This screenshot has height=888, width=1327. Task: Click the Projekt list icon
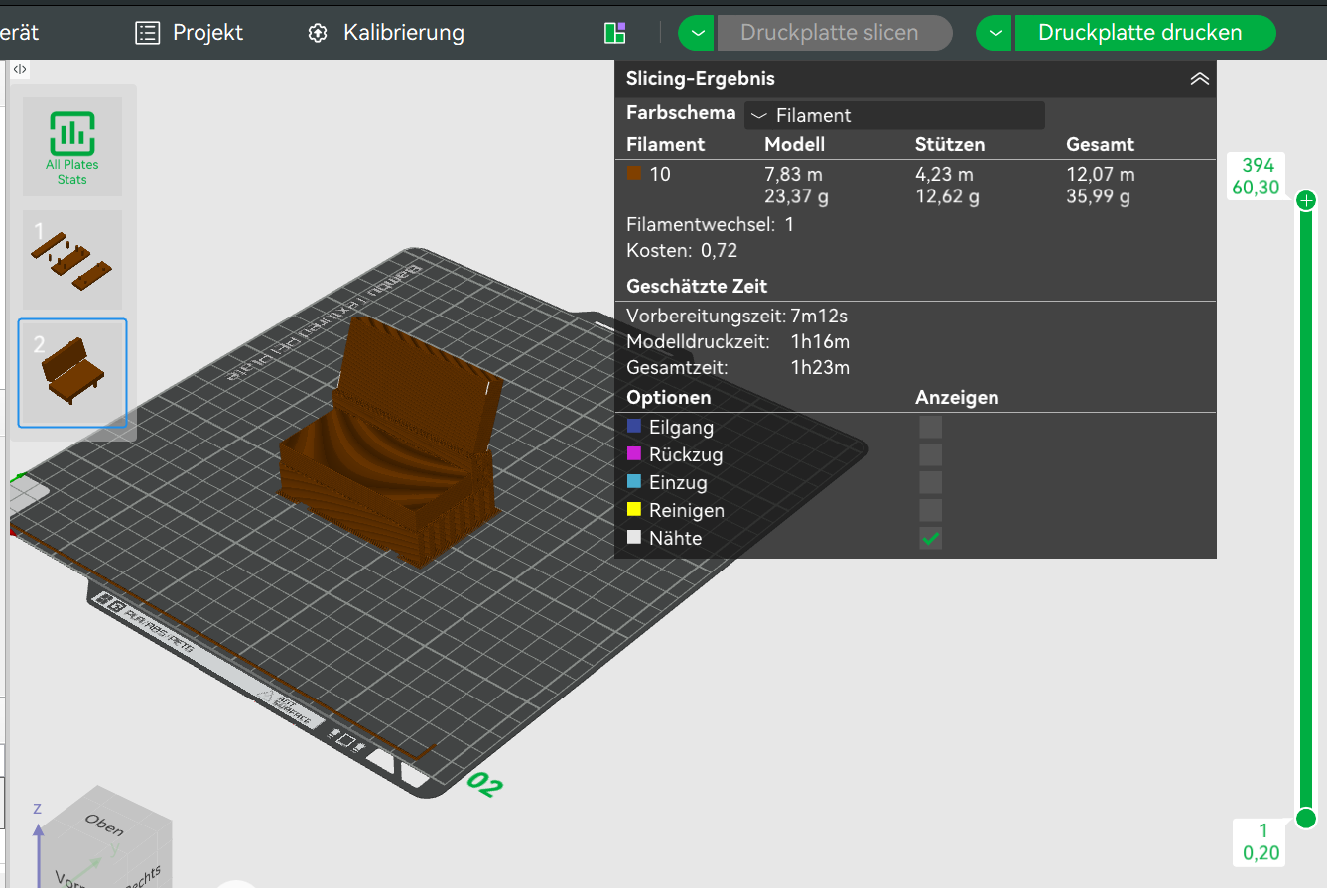click(x=147, y=33)
